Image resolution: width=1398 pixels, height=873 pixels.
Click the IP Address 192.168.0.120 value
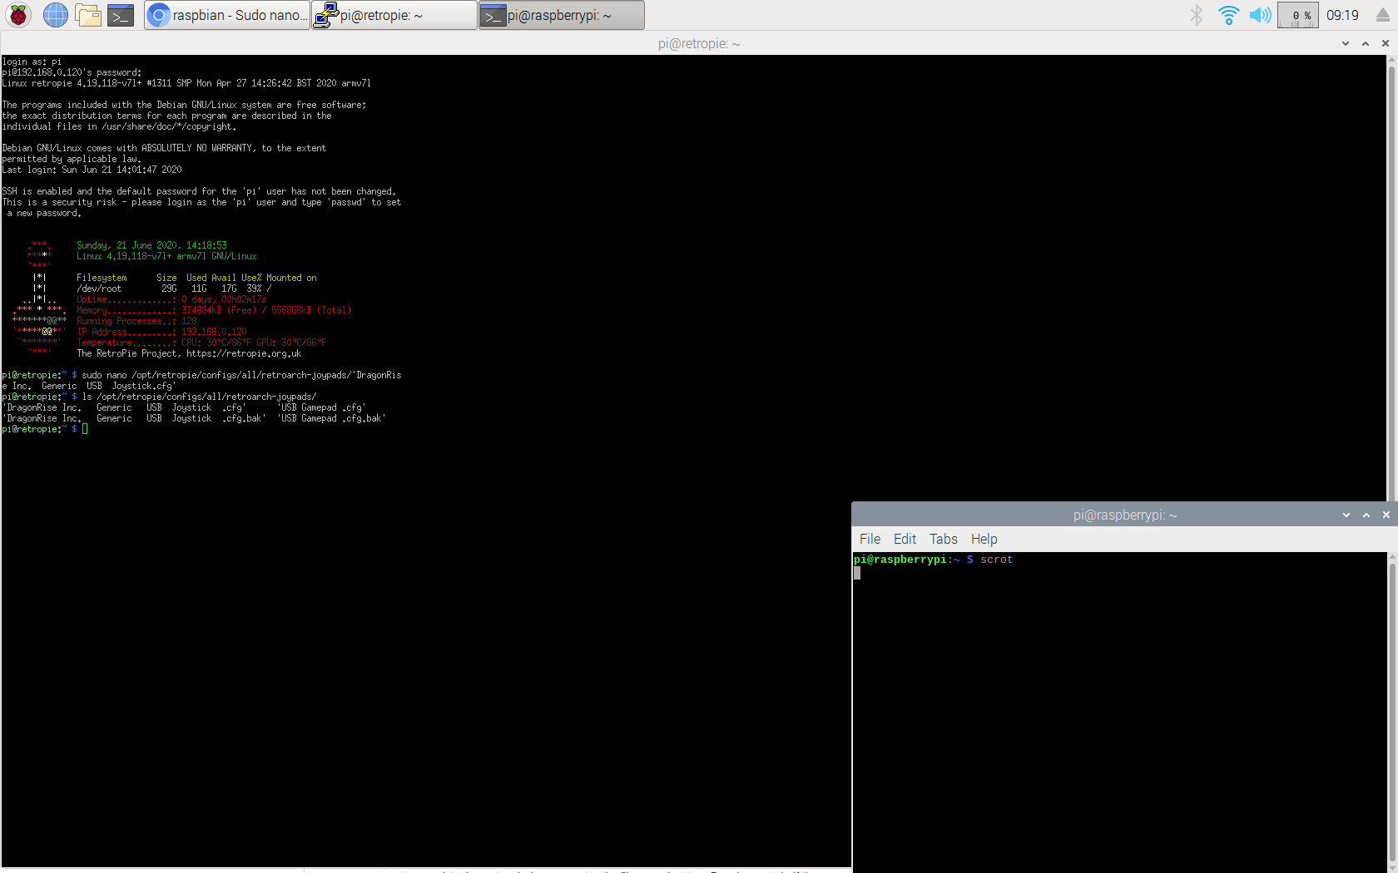coord(214,332)
